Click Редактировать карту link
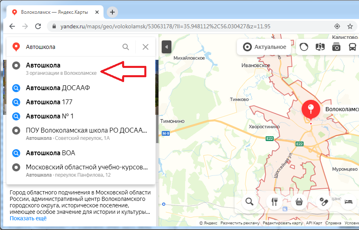This screenshot has width=359, height=230. tap(283, 223)
